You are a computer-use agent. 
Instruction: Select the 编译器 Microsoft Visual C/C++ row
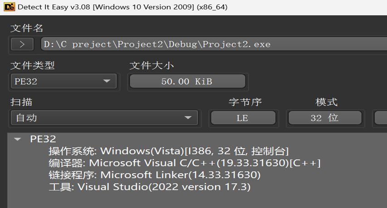click(185, 163)
